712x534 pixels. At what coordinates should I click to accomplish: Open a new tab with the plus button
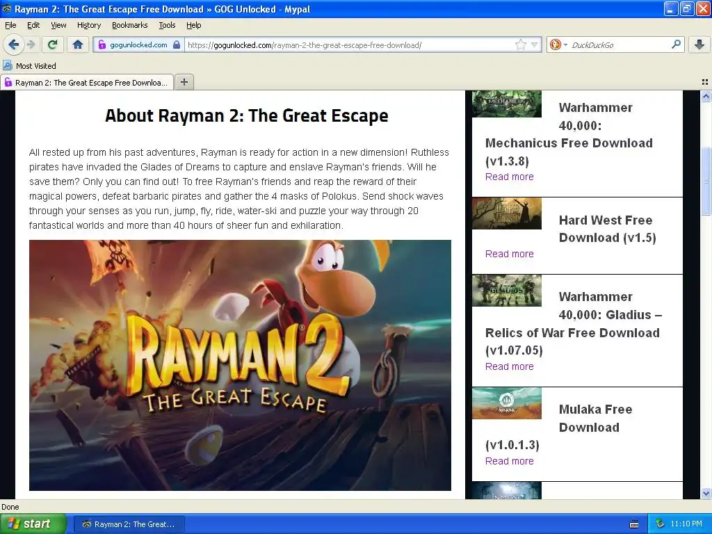tap(184, 82)
